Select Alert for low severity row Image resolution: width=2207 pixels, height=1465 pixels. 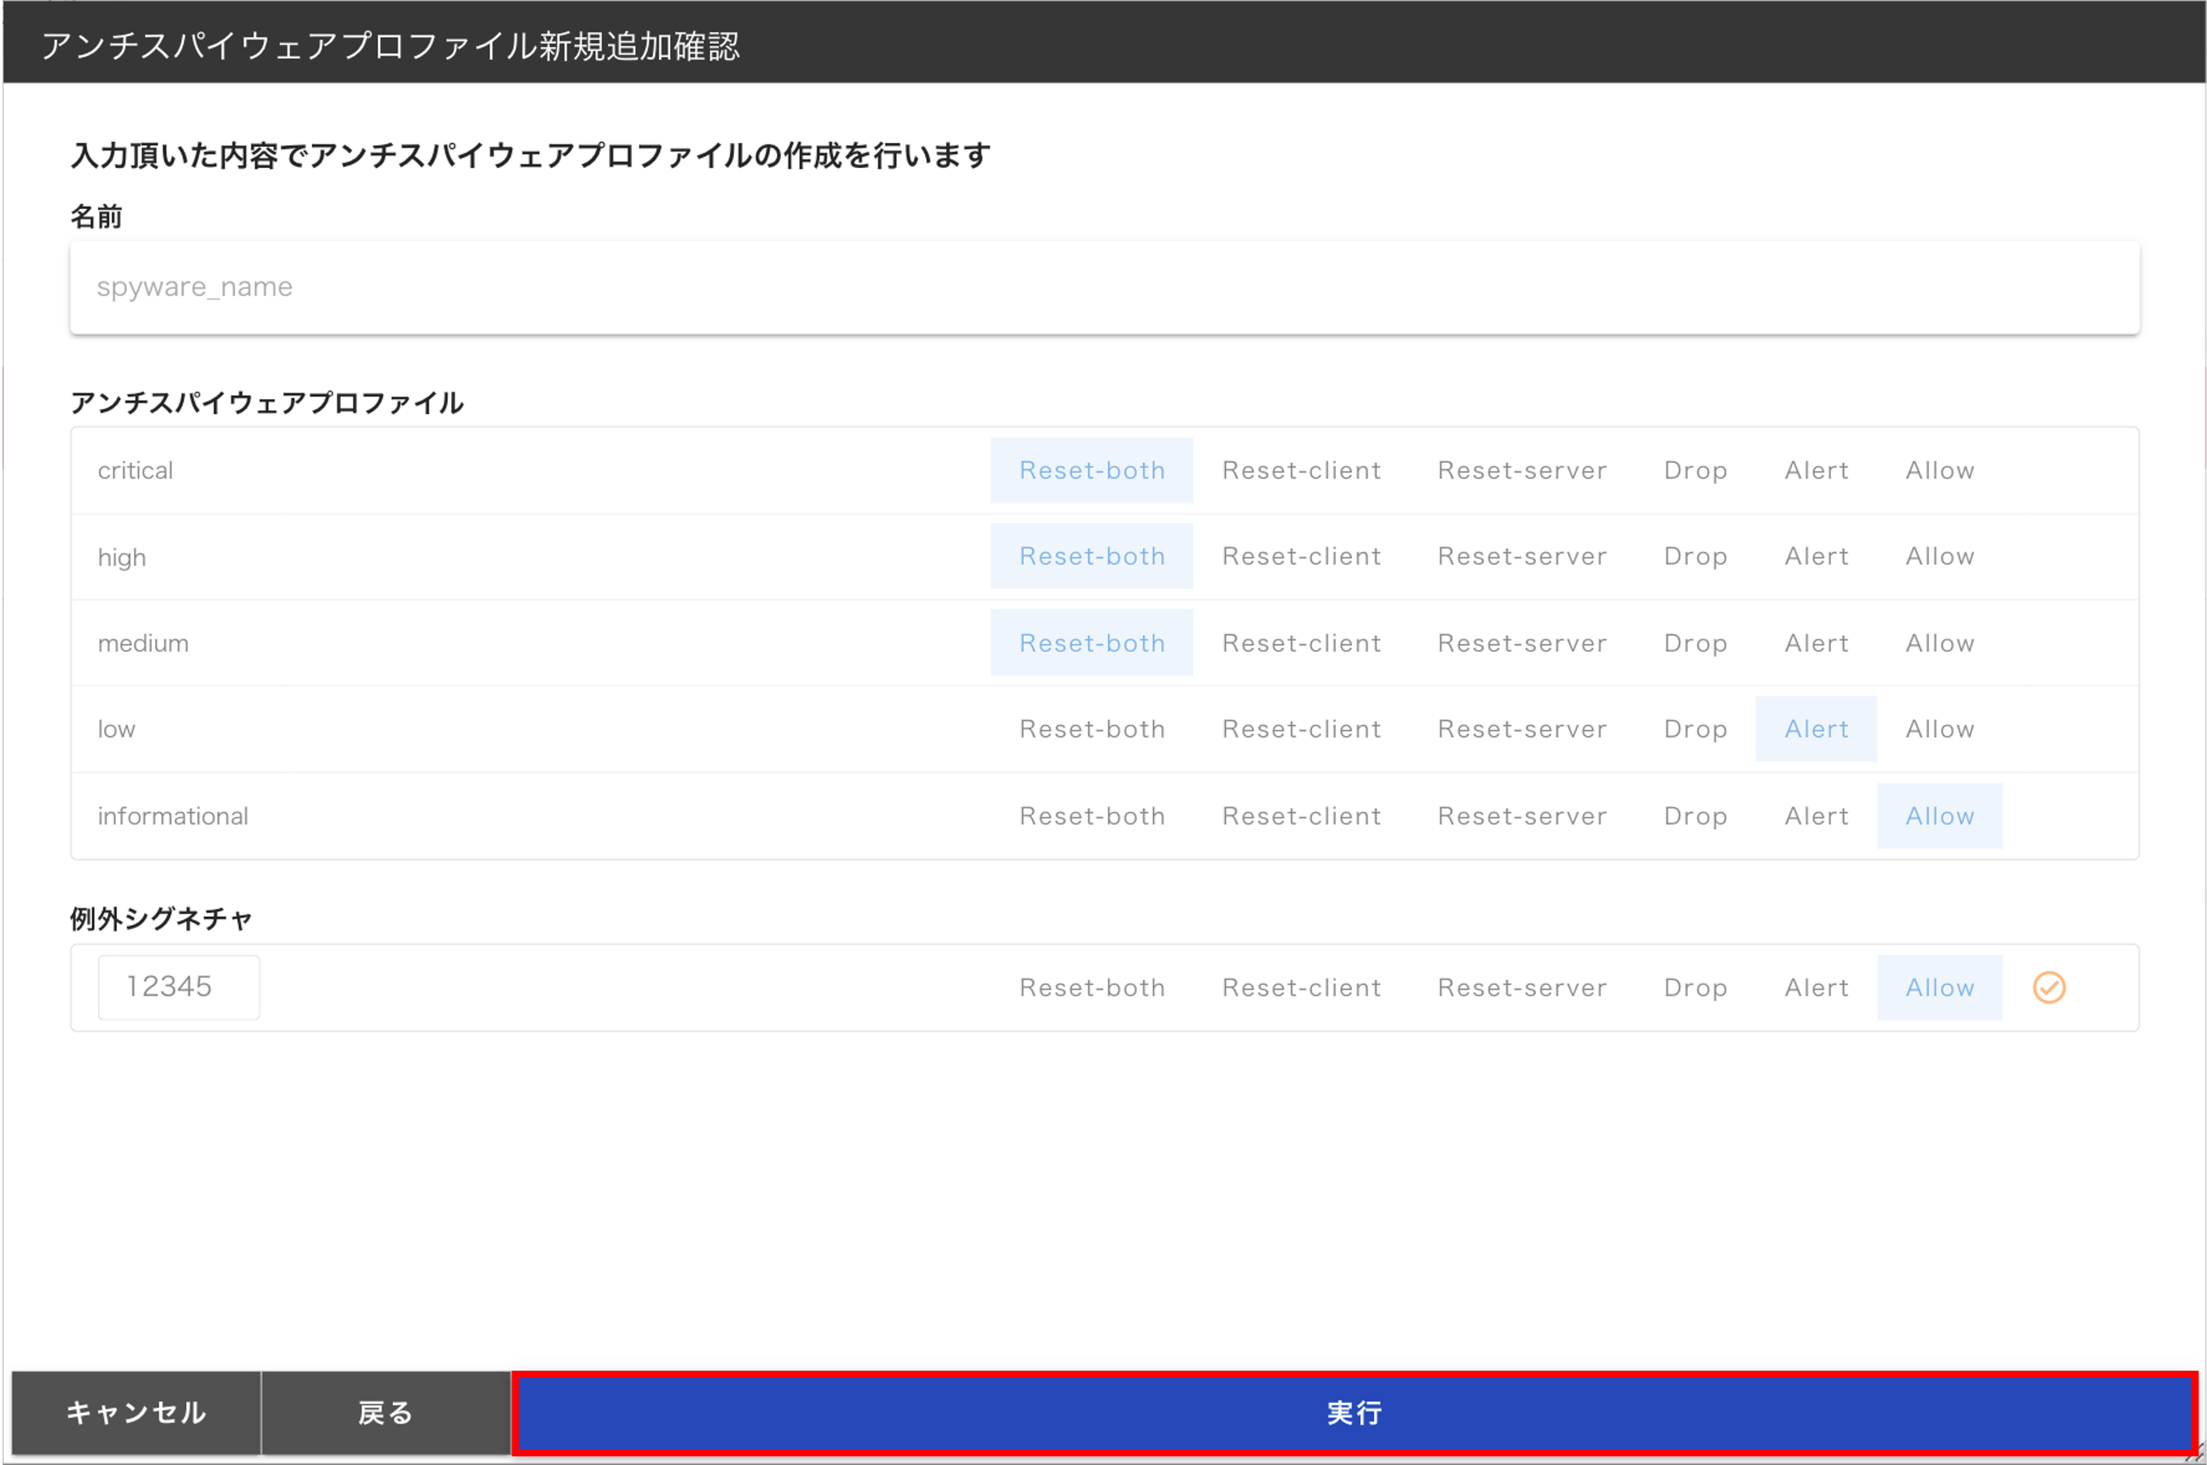[1816, 729]
